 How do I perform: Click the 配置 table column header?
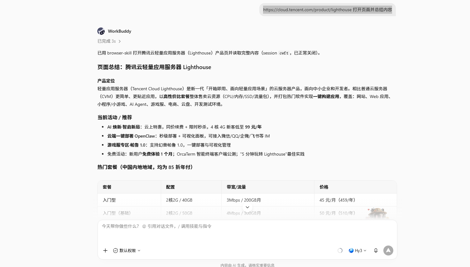[191, 187]
